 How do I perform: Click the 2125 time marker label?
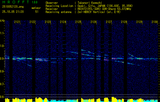point(78,22)
